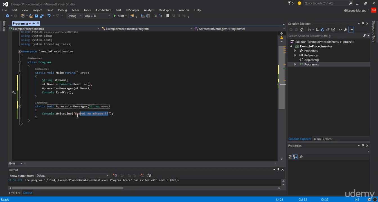The image size is (378, 202).
Task: Open the ApresentarMensagem member dropdown
Action: [x=240, y=29]
